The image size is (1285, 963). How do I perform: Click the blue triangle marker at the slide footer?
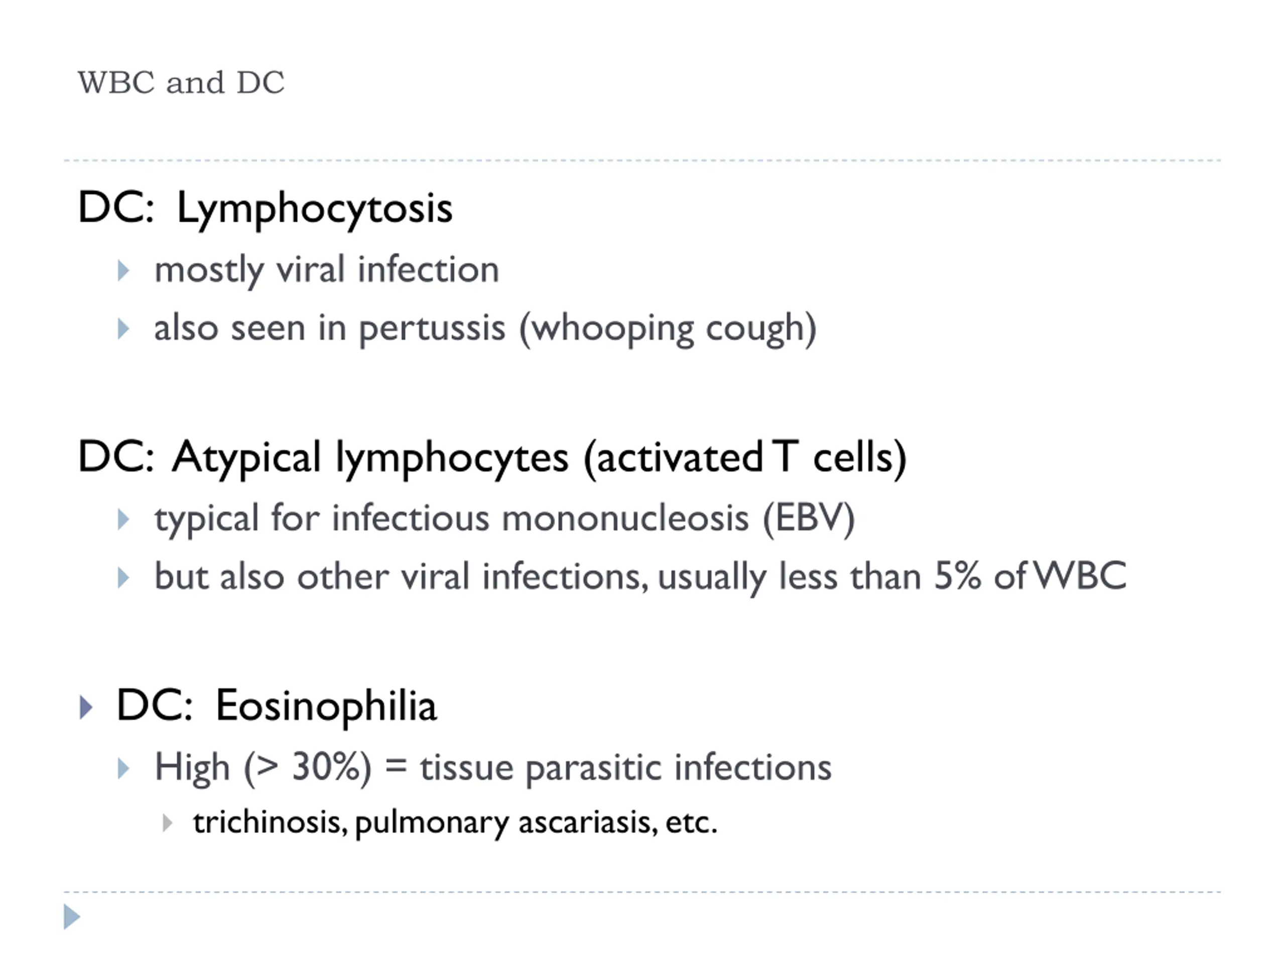(x=71, y=916)
